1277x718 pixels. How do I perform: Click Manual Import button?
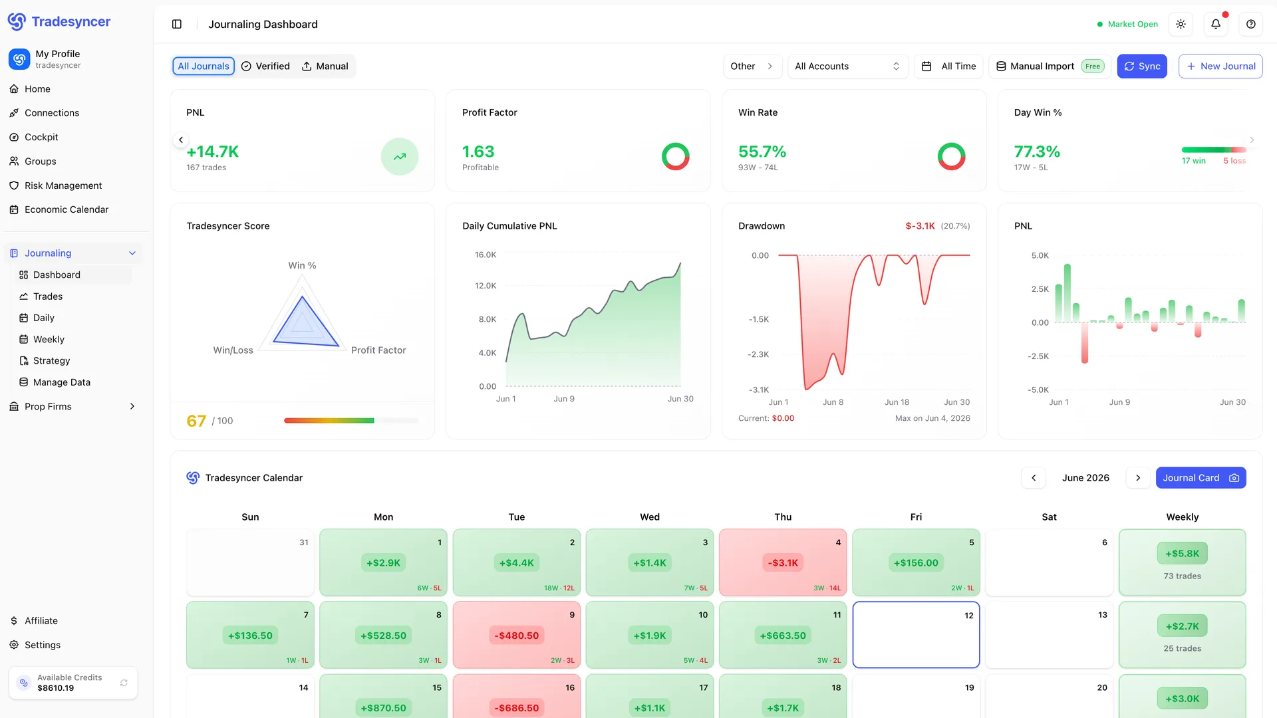click(x=1050, y=66)
